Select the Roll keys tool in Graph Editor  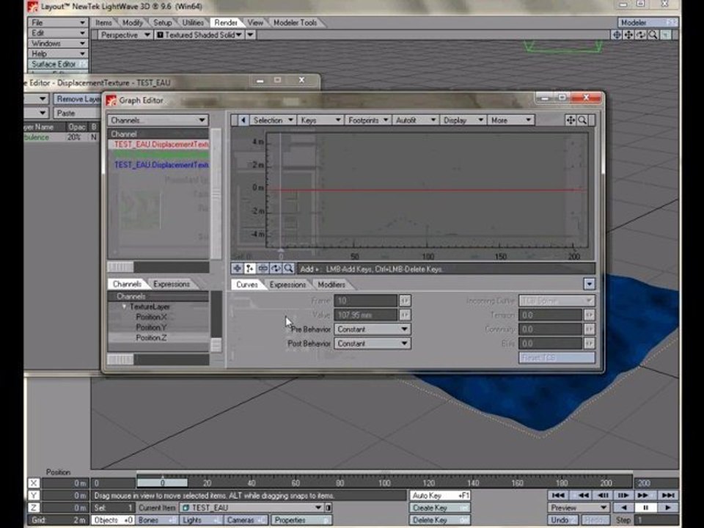276,268
